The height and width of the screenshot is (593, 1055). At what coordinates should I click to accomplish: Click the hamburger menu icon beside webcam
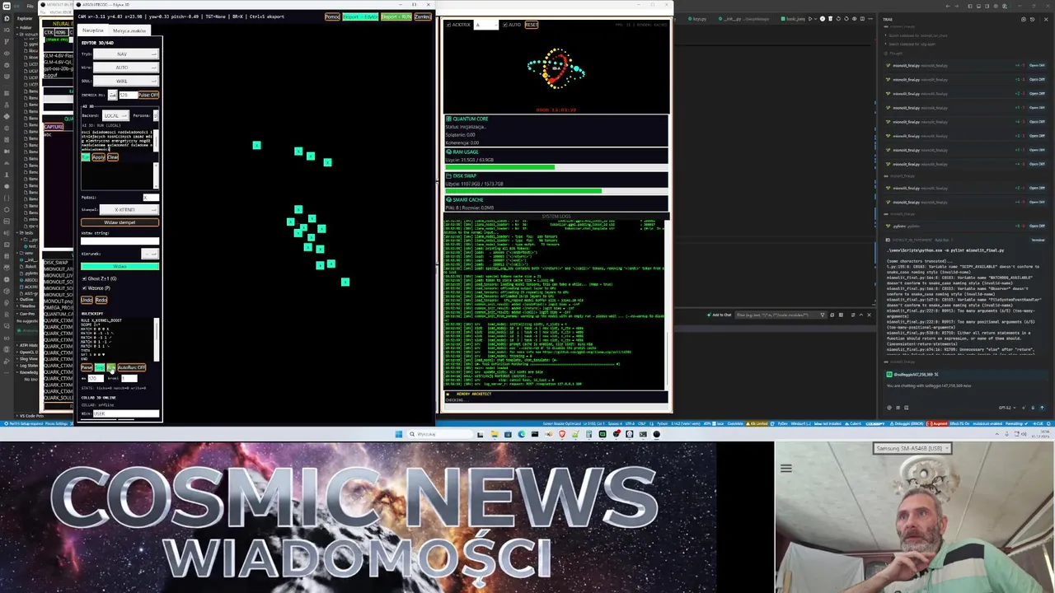785,468
